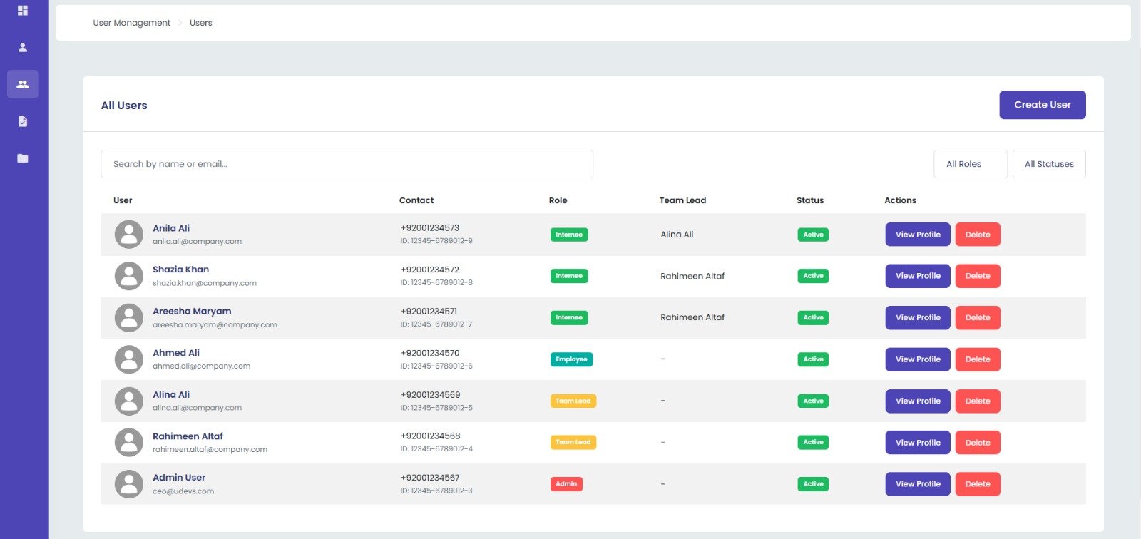
Task: Delete the Areesha Maryam user
Action: click(978, 318)
